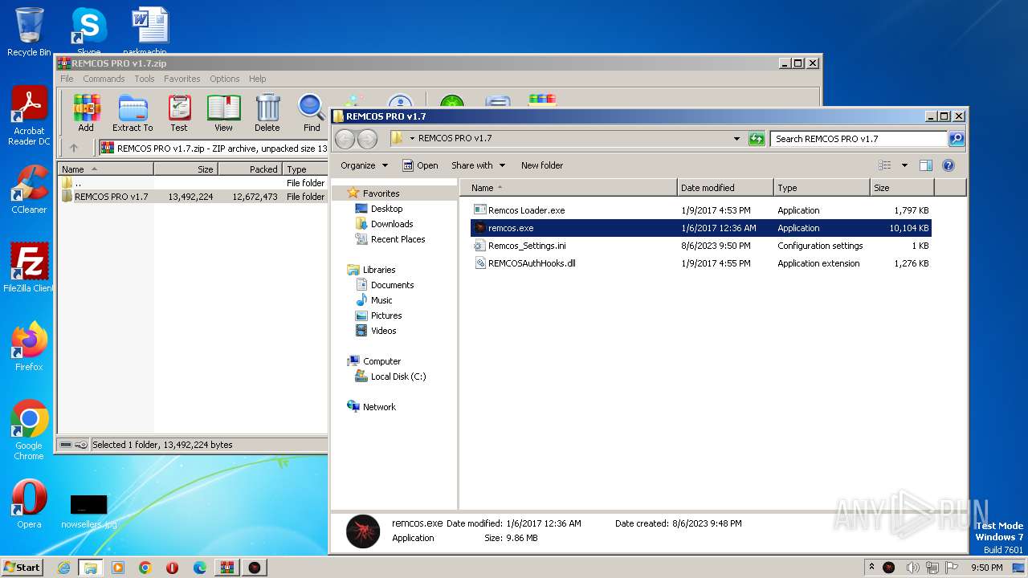Click the Delete trash icon in WinRAR

click(267, 113)
